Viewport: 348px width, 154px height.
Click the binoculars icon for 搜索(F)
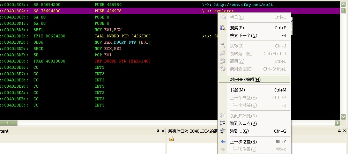(x=223, y=28)
